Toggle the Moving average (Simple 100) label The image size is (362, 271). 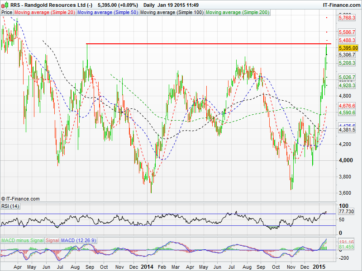[171, 13]
